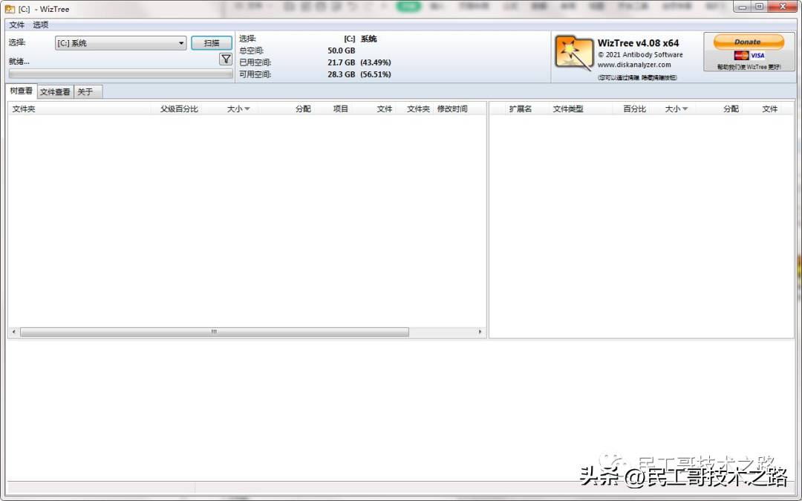Click the VISA card icon
802x501 pixels.
point(757,55)
